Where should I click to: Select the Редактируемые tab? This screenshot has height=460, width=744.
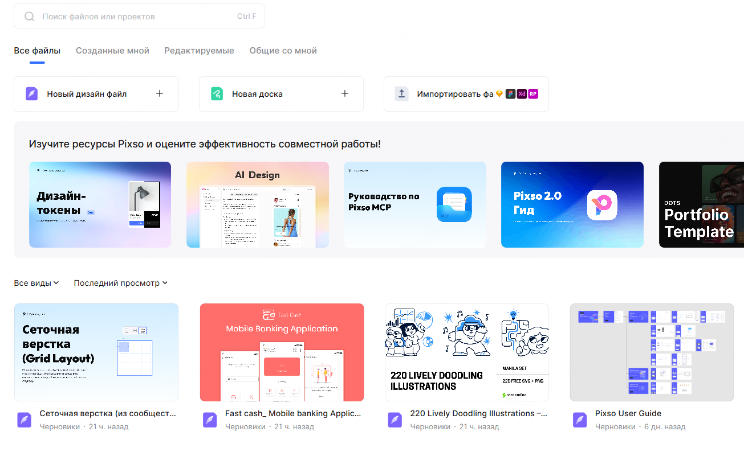pos(199,51)
